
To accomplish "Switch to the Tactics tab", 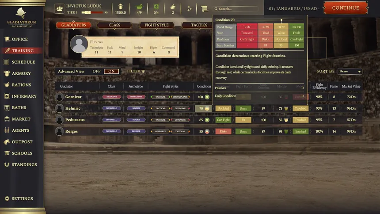I will coord(199,25).
